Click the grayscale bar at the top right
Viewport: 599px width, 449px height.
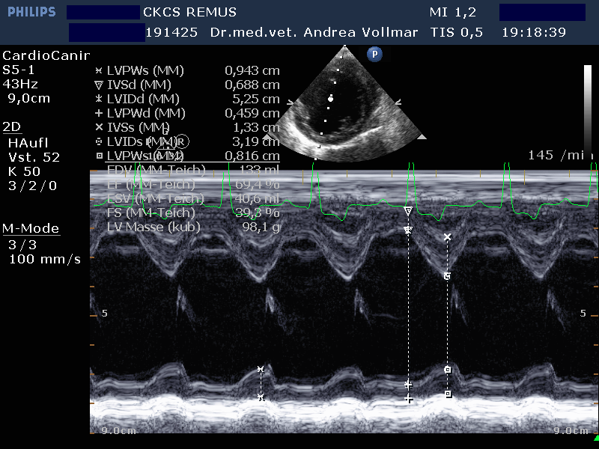click(588, 105)
